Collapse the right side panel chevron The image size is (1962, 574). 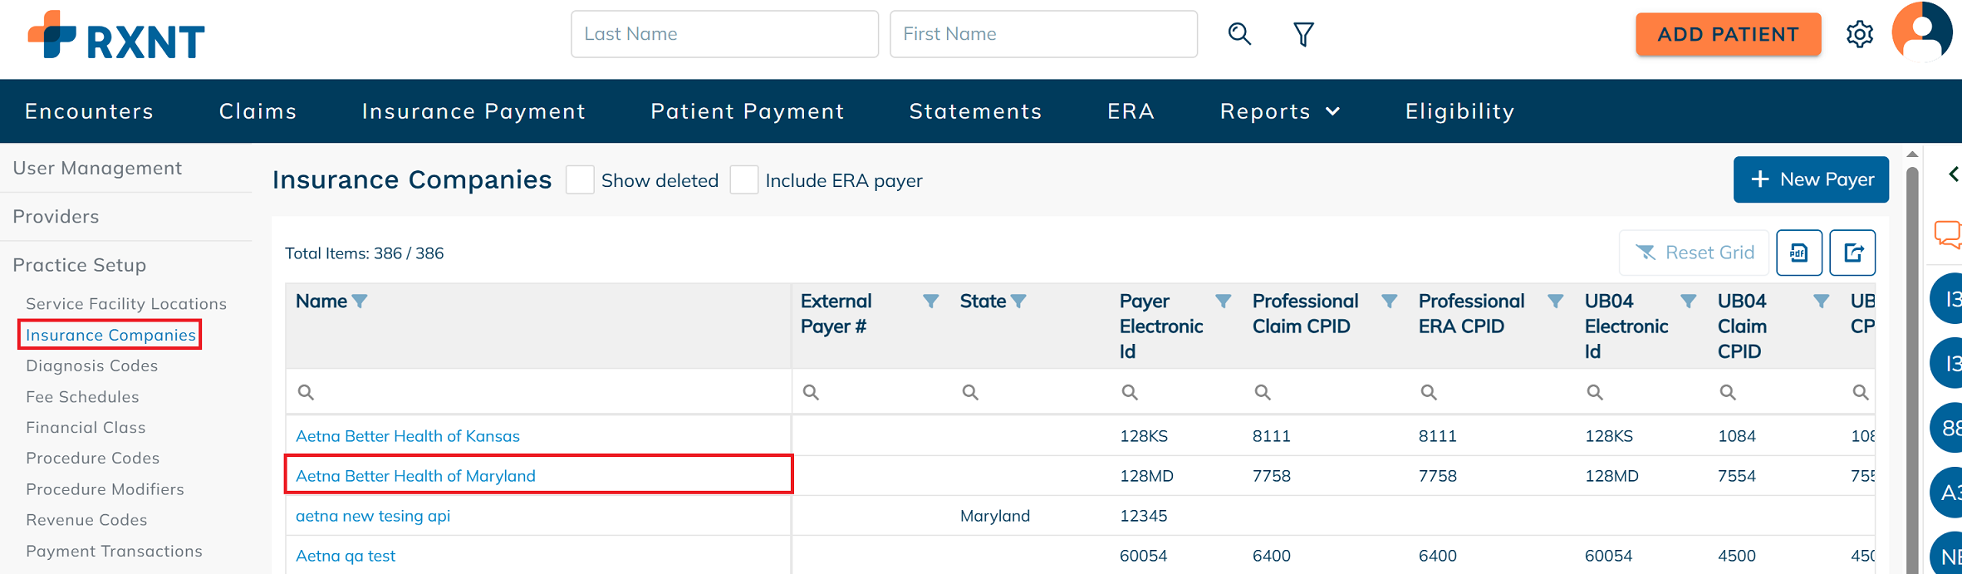(1954, 174)
